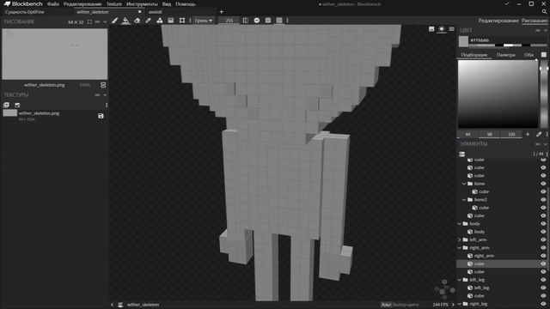Viewport: 550px width, 309px height.
Task: Select the Draw Shape tool
Action: [x=160, y=21]
